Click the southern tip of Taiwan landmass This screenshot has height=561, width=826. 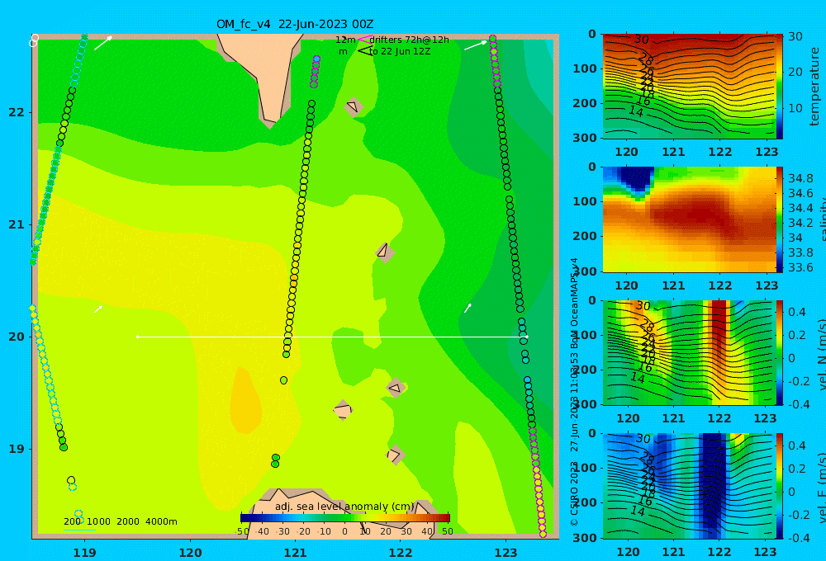click(270, 123)
